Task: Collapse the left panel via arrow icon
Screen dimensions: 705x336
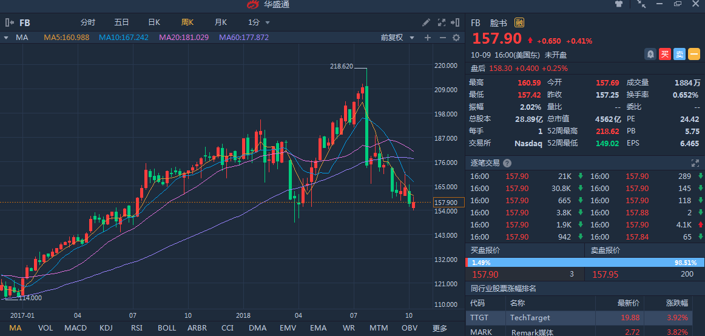Action: pos(9,22)
